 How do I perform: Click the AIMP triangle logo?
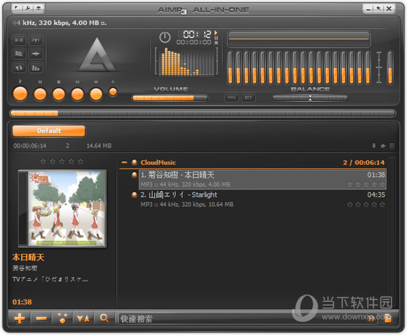click(97, 55)
